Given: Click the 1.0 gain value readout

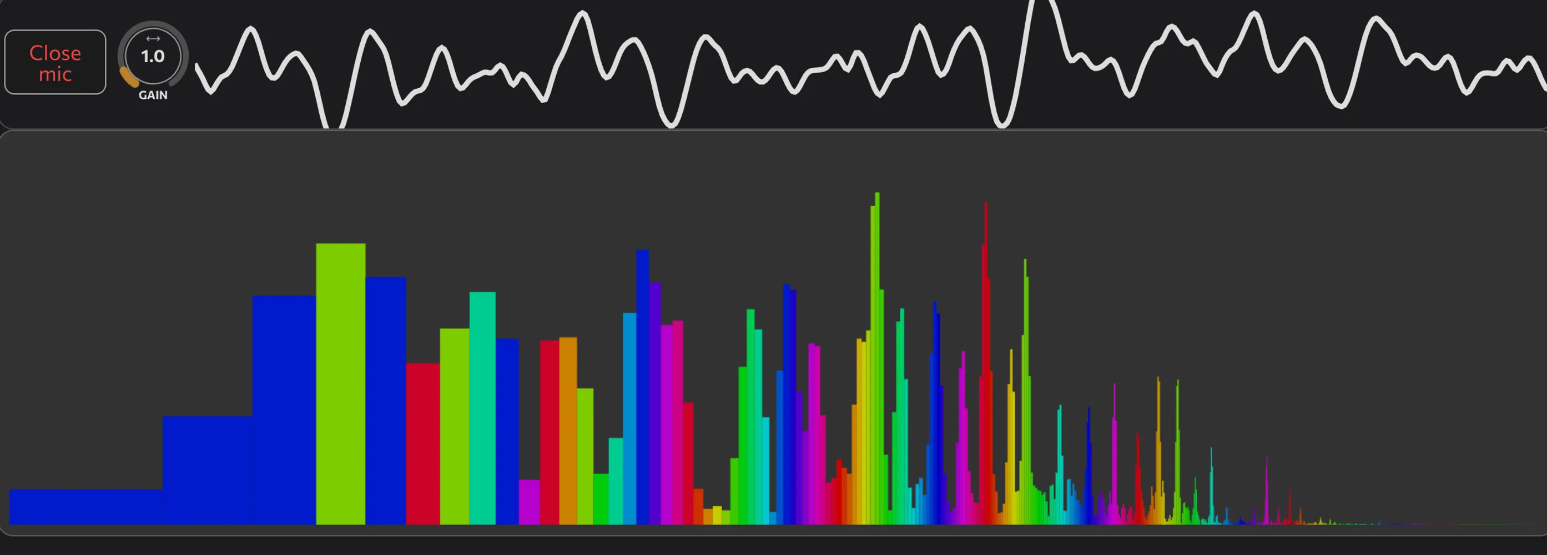Looking at the screenshot, I should [153, 57].
